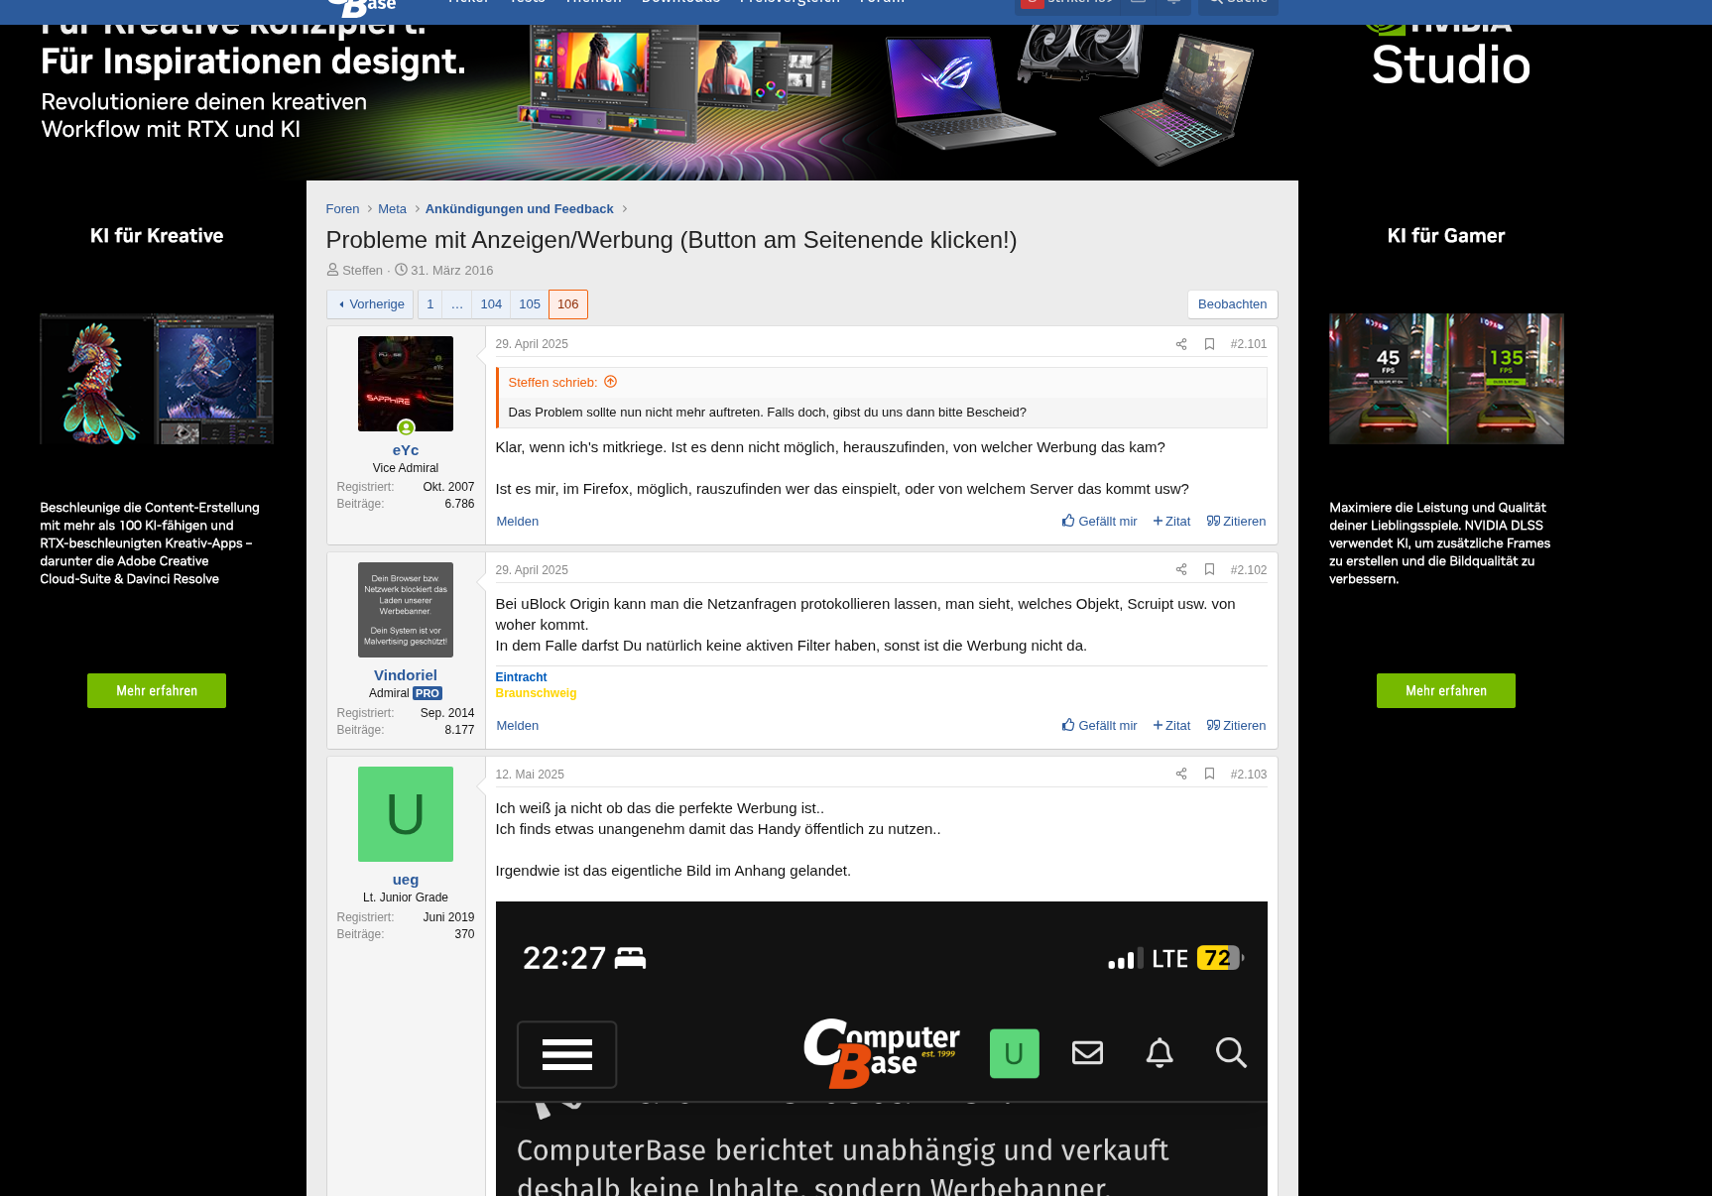This screenshot has height=1196, width=1712.
Task: Open the KI für Kreative ad image
Action: click(x=157, y=379)
